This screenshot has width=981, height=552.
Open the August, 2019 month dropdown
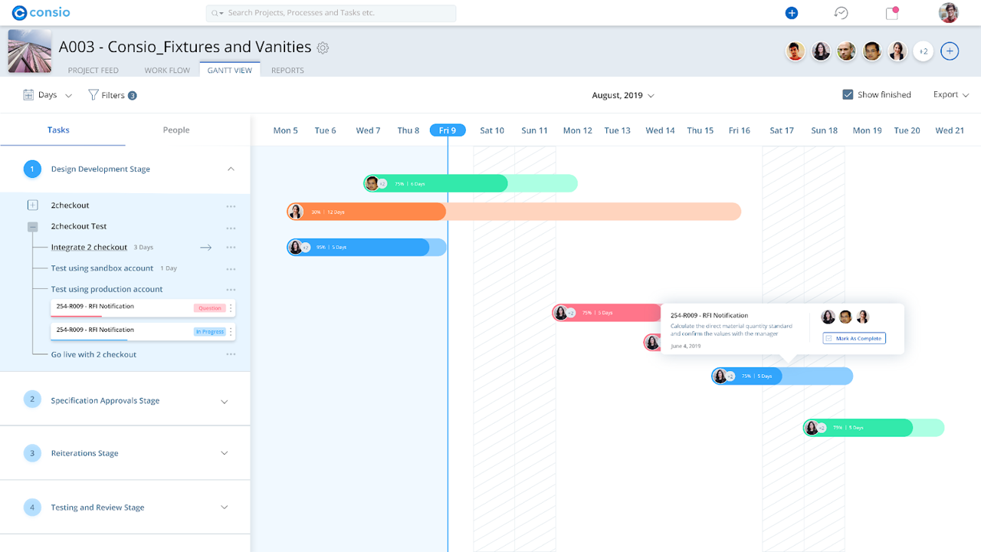pos(623,96)
